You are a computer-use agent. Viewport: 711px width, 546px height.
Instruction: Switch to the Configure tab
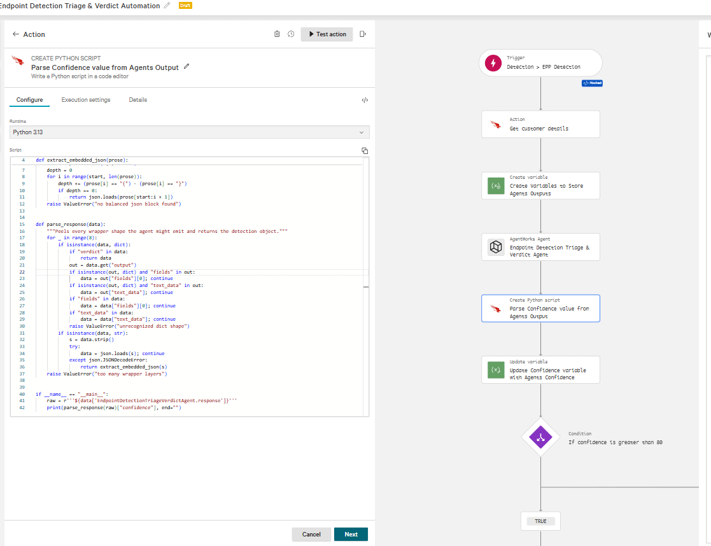(x=29, y=100)
